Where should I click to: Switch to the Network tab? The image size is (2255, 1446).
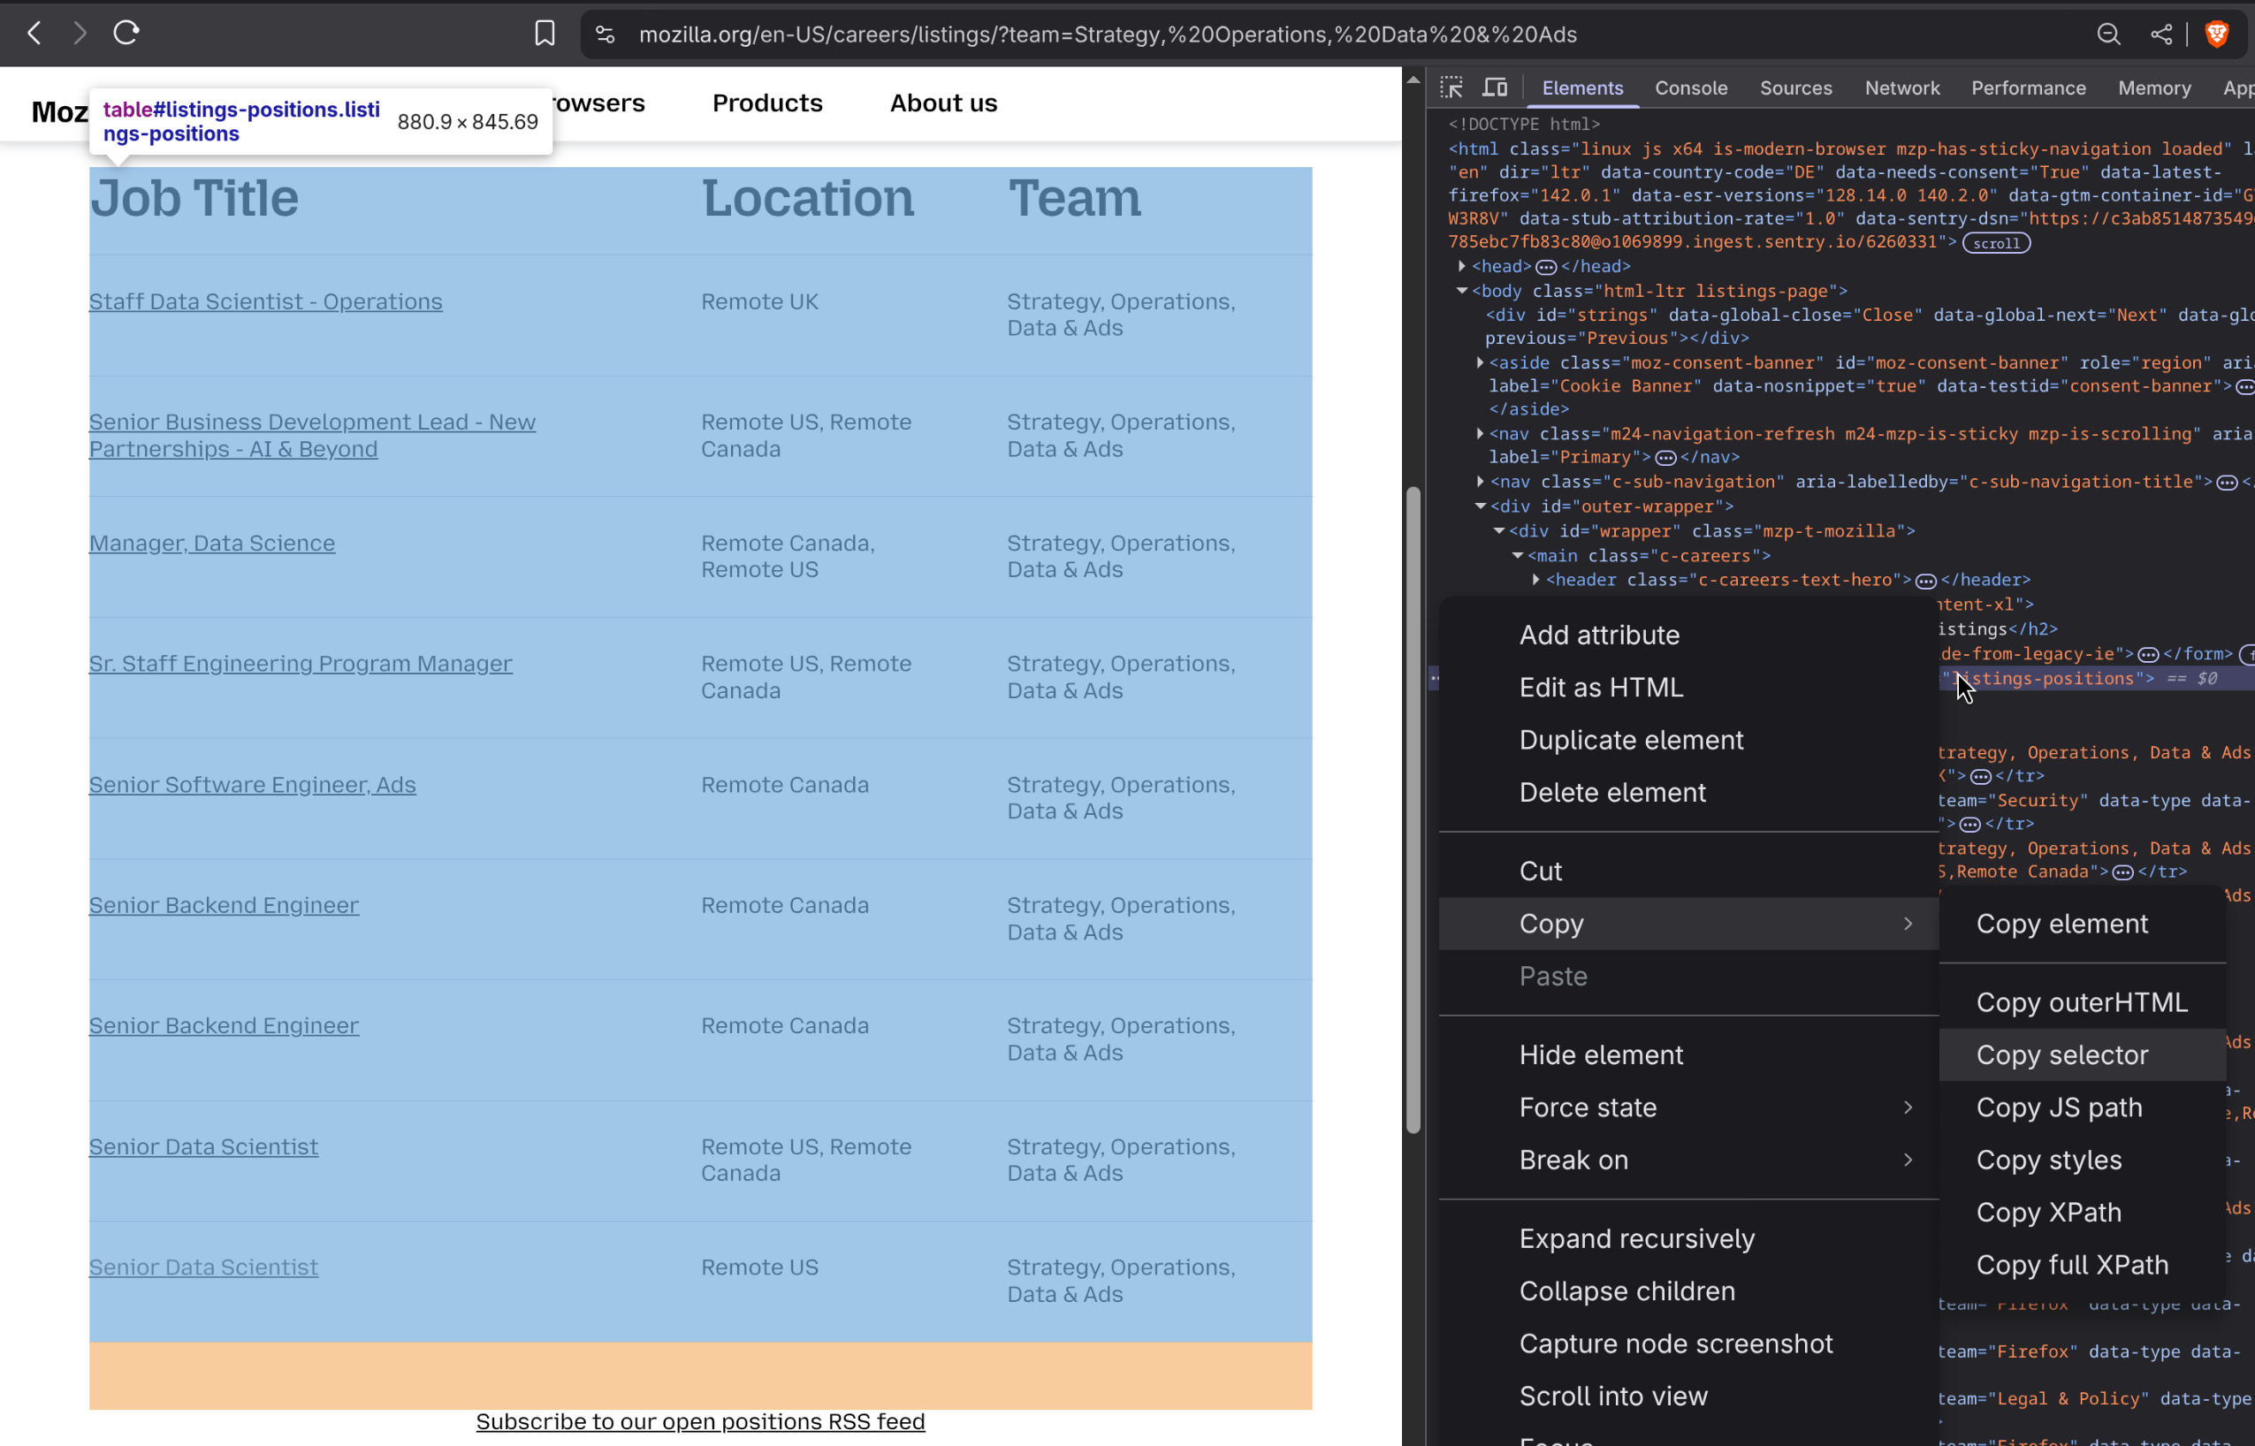click(1902, 88)
